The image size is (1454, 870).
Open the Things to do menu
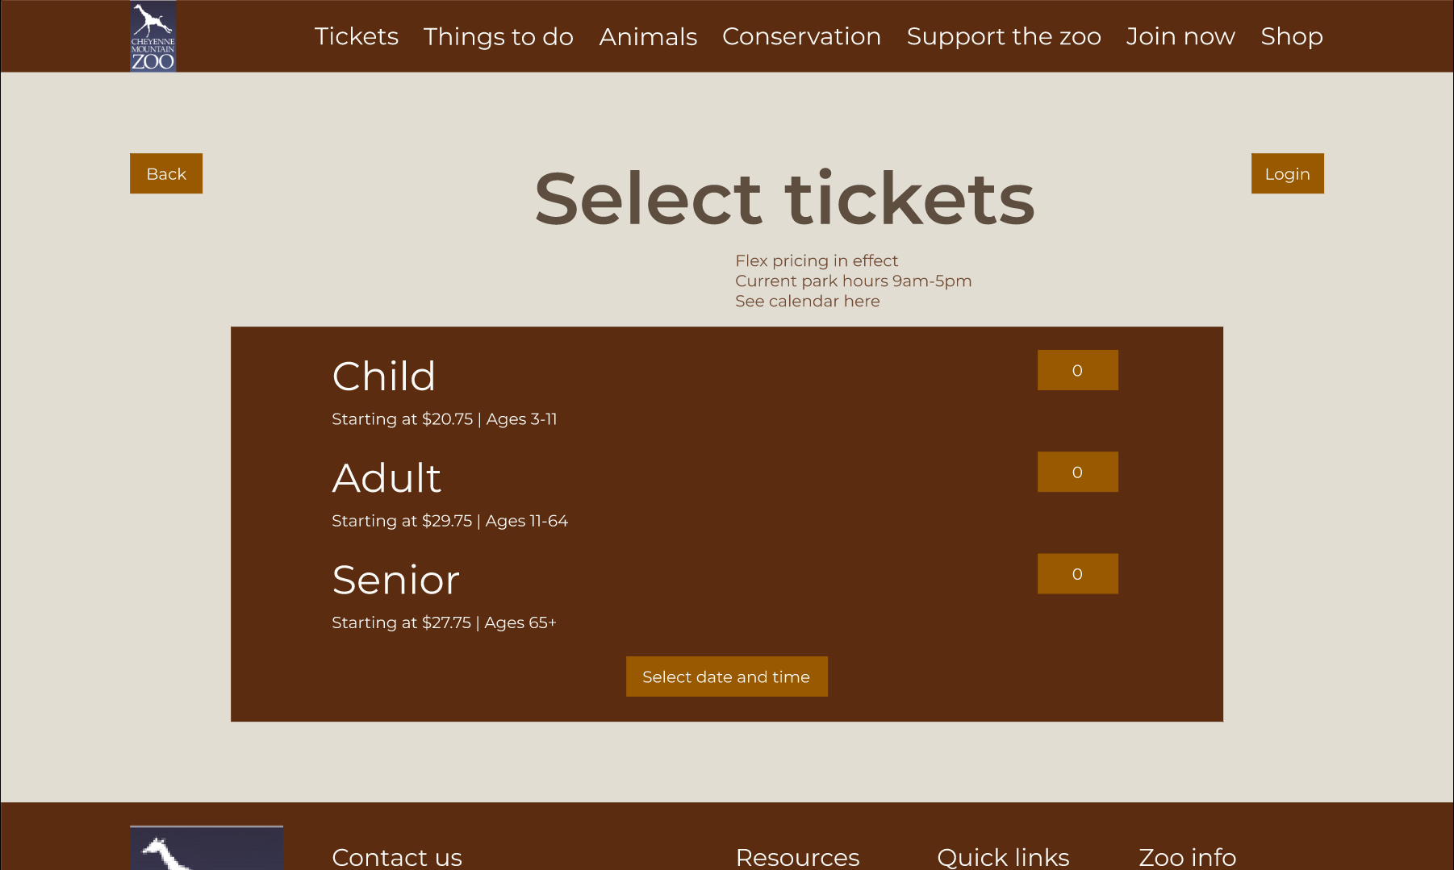pos(499,36)
